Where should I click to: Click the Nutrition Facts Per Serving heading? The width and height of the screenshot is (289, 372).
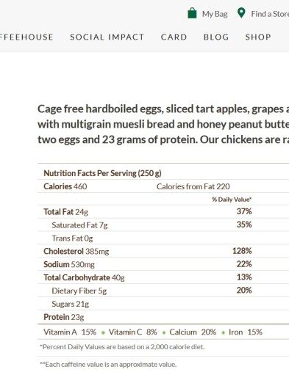coord(102,173)
